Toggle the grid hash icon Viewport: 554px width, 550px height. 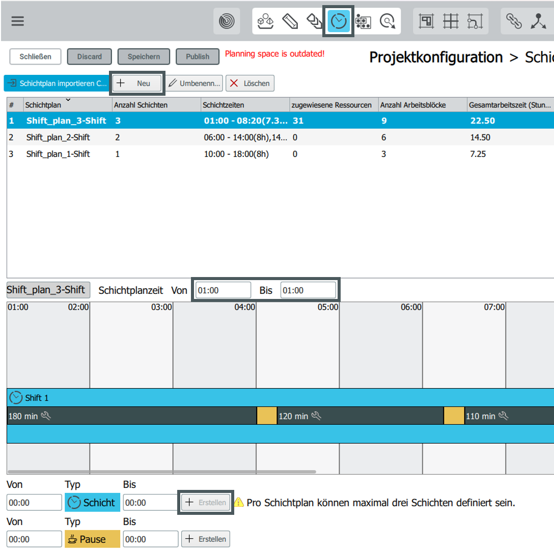(451, 21)
